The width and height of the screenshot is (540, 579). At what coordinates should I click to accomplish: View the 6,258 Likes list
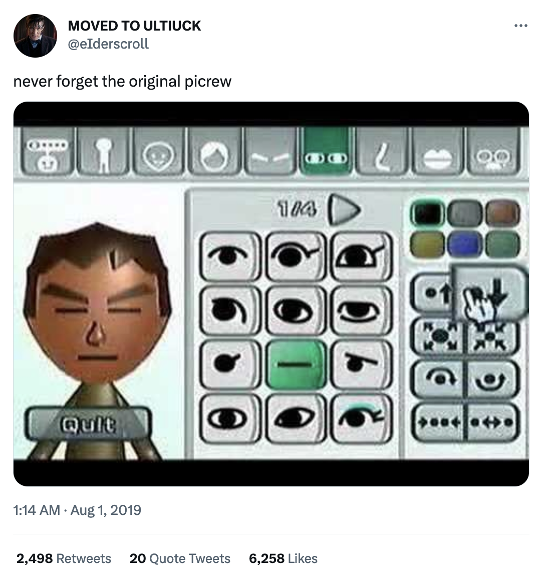coord(283,558)
